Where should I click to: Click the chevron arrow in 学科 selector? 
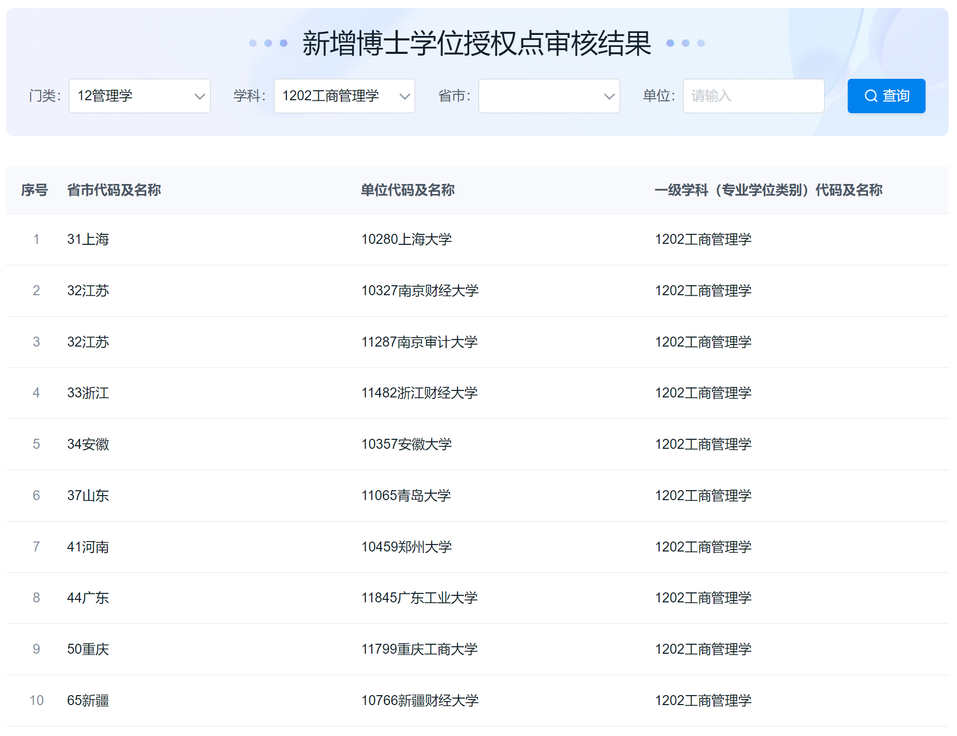coord(405,96)
